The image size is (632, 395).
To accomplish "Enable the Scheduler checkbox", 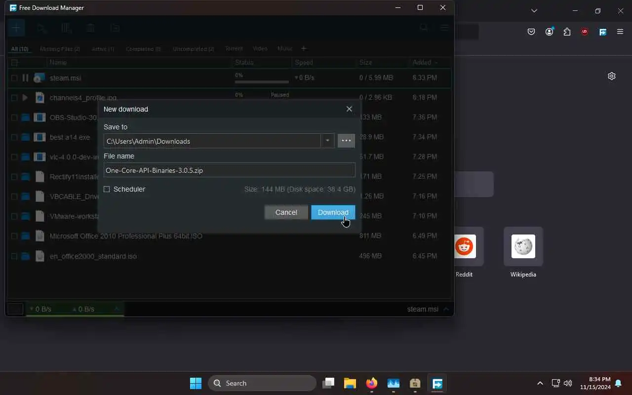I will (x=107, y=189).
